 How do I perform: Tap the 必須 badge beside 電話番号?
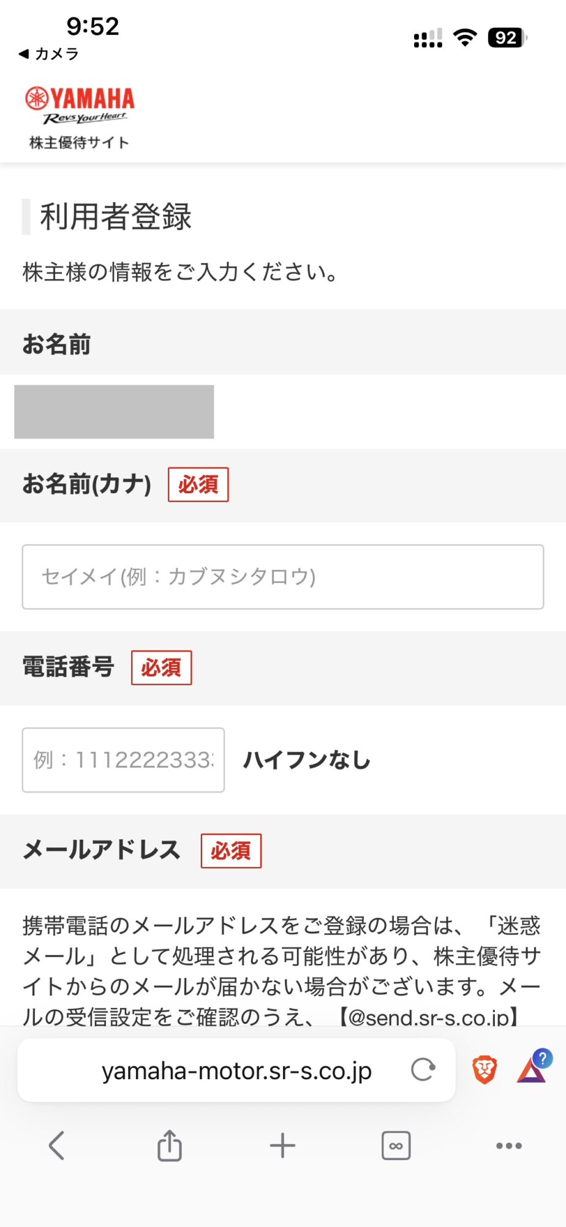[x=161, y=667]
